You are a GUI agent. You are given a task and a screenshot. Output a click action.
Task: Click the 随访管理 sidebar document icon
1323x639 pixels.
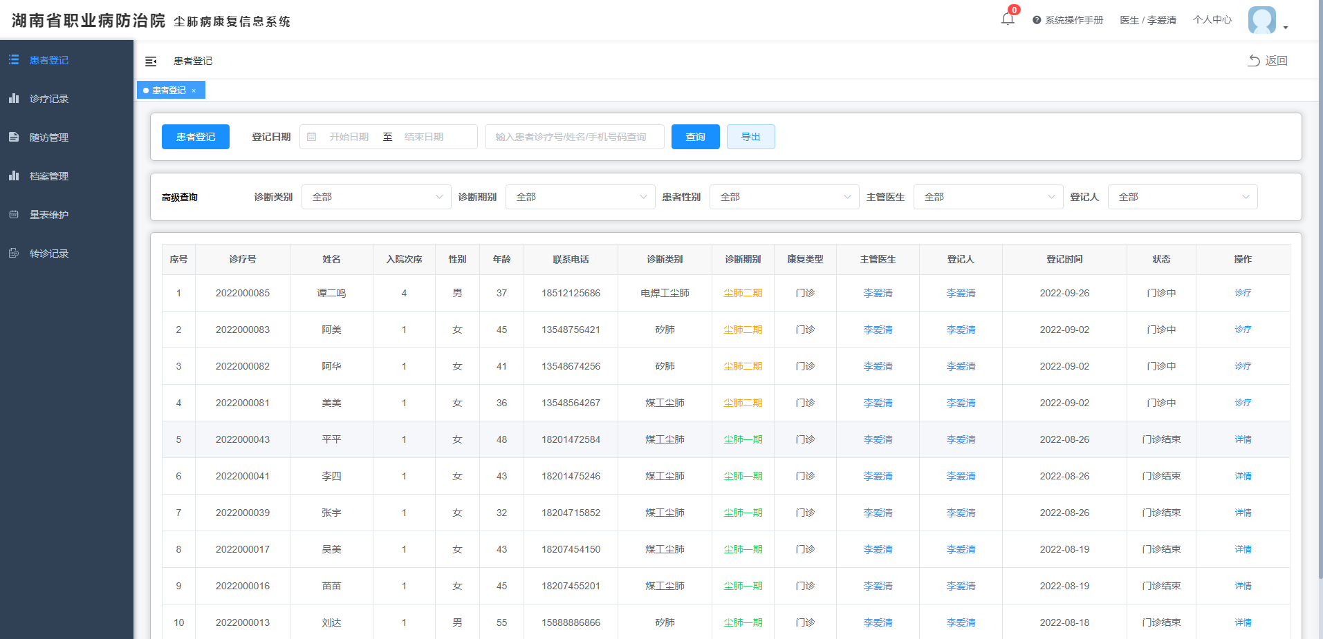[x=14, y=137]
